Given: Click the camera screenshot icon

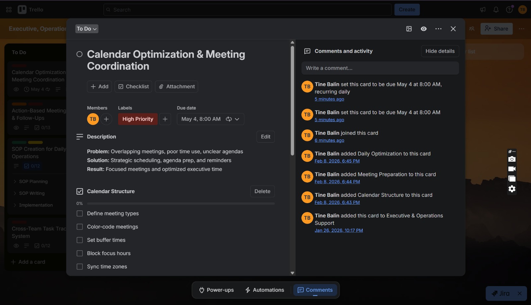Looking at the screenshot, I should coord(512,159).
